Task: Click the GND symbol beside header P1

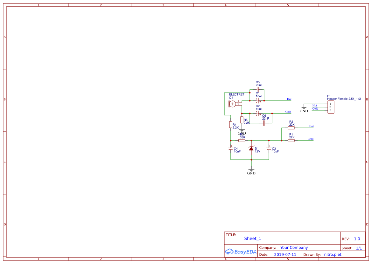Action: pyautogui.click(x=304, y=109)
